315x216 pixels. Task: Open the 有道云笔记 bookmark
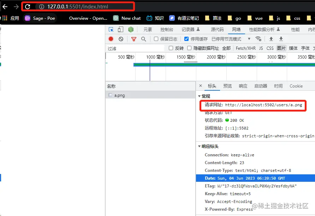pos(184,18)
